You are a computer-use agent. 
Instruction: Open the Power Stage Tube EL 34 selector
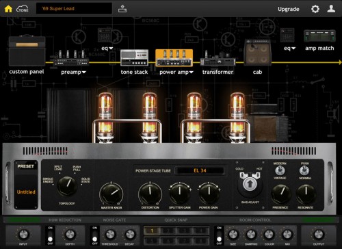click(x=200, y=170)
